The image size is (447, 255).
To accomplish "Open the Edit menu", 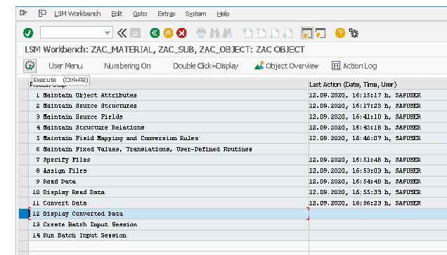I will 117,13.
